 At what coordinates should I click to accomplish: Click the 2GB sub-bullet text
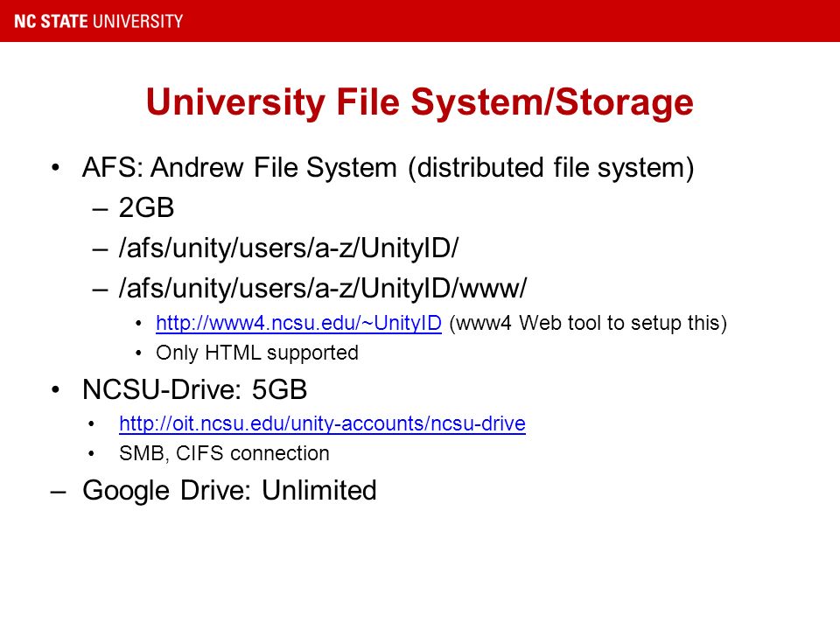146,207
